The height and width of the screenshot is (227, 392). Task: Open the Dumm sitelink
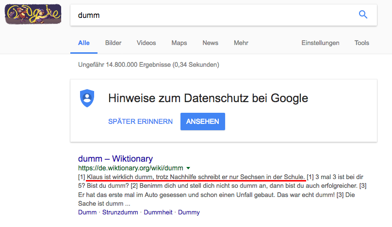[x=87, y=212]
